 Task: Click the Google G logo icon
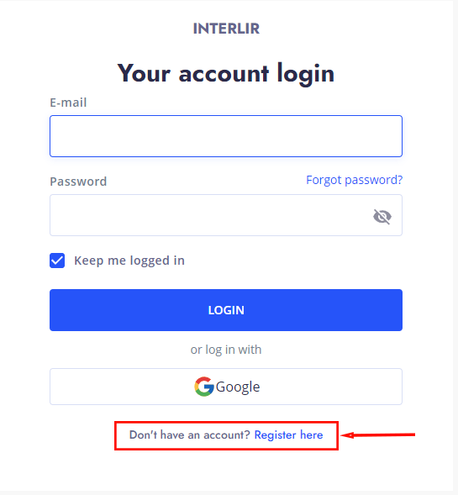click(204, 387)
